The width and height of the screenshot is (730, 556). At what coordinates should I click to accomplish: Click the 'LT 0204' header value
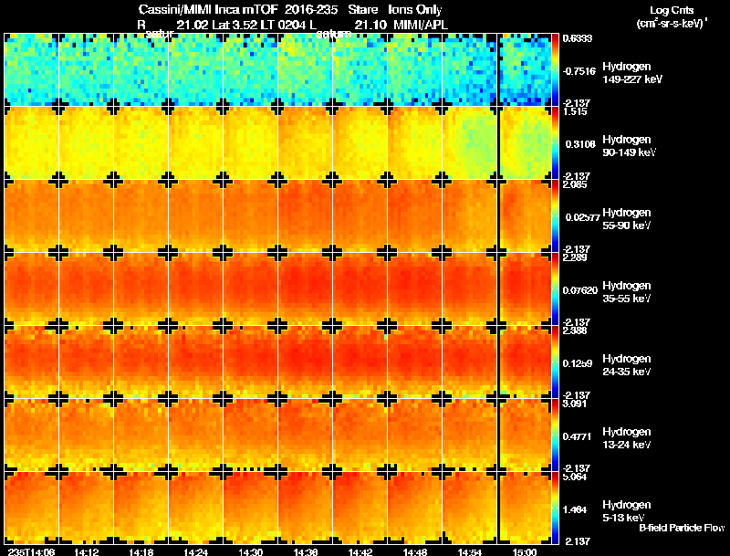(284, 25)
